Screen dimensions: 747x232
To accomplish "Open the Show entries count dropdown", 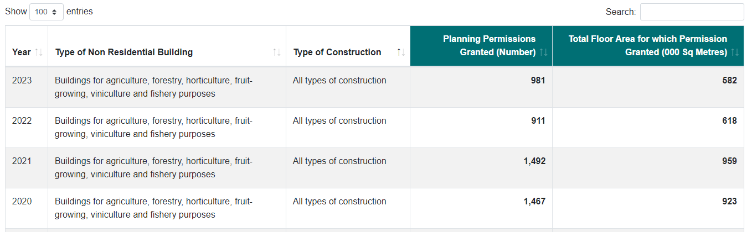I will click(x=47, y=12).
